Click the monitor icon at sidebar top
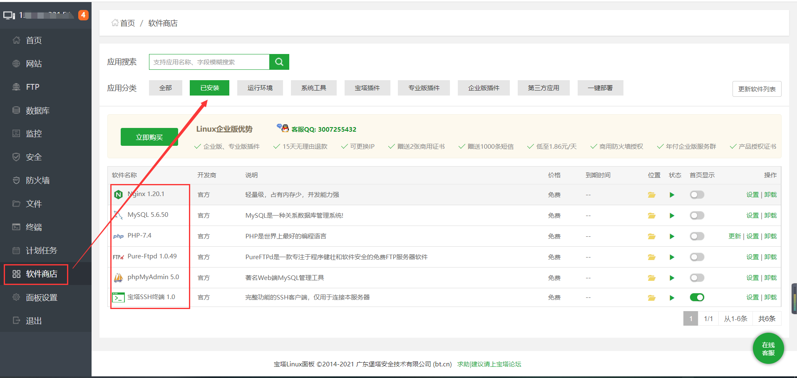Viewport: 797px width, 378px height. [9, 15]
